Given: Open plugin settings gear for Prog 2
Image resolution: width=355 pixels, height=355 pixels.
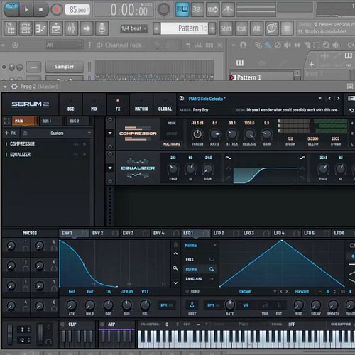Looking at the screenshot, I should point(14,87).
